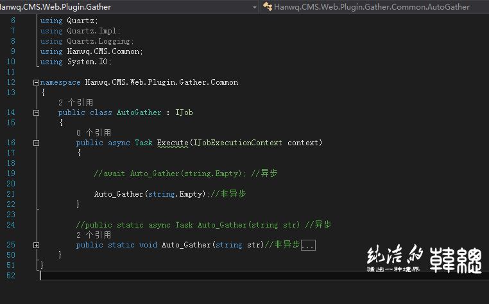
Task: Collapse the namespace Hanwq.CMS.Web.Plugin.Gather.Common block
Action: coord(36,82)
